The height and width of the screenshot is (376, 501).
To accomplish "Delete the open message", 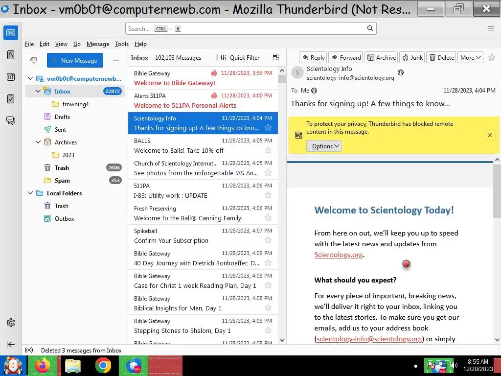I will [x=441, y=58].
